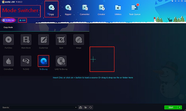
Task: Choose ISO image output icon
Action: pyautogui.click(x=81, y=107)
